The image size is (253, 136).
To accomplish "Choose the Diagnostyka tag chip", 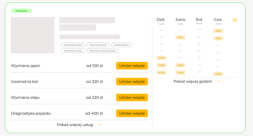I will [x=122, y=45].
